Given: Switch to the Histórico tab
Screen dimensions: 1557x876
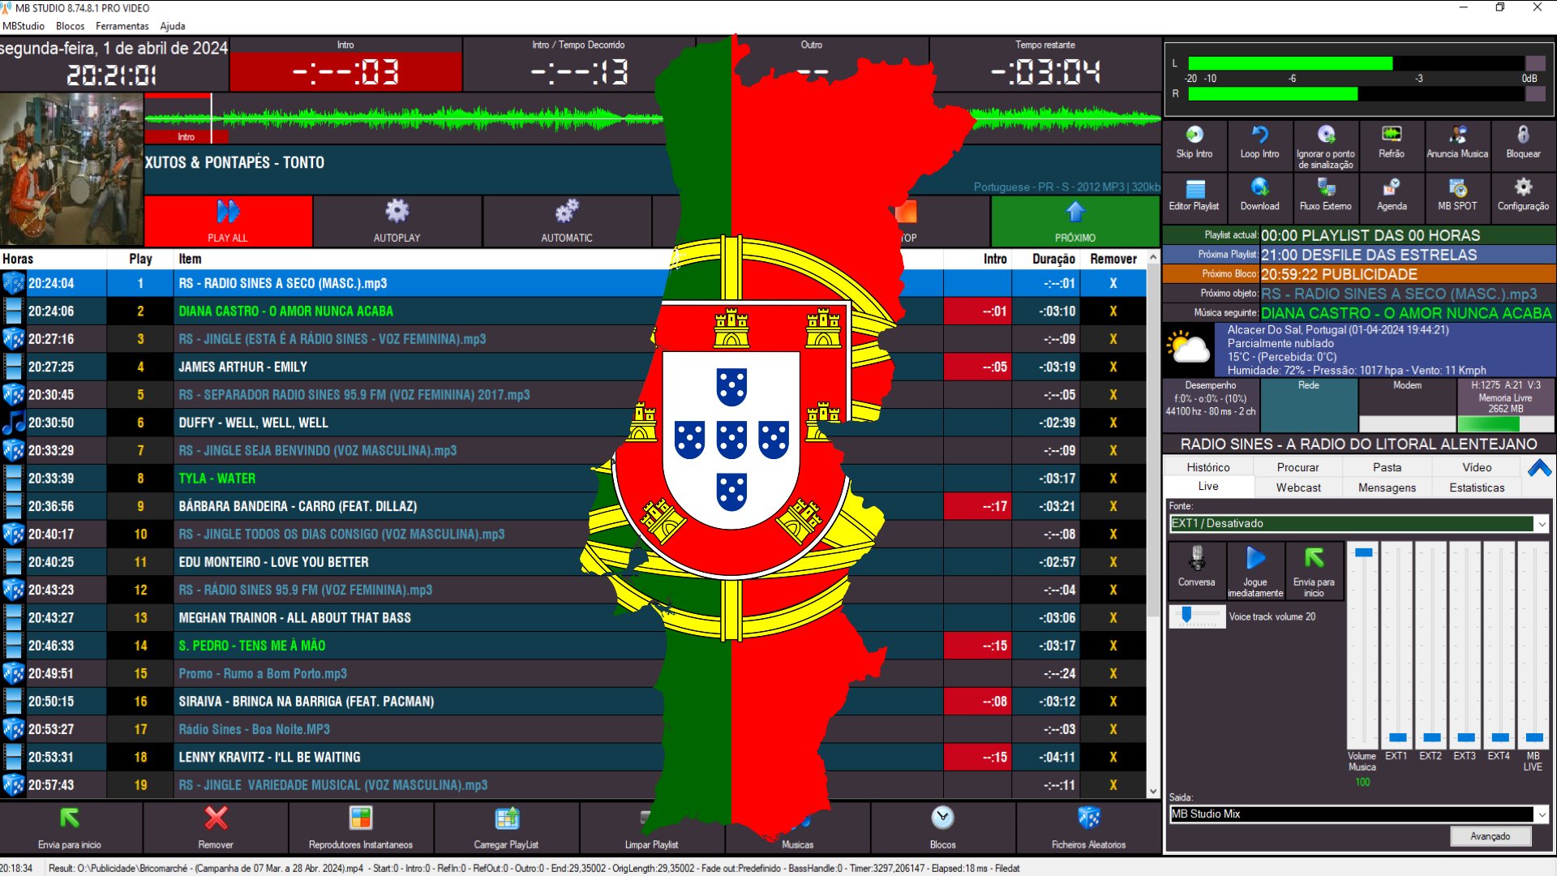Looking at the screenshot, I should click(1208, 467).
